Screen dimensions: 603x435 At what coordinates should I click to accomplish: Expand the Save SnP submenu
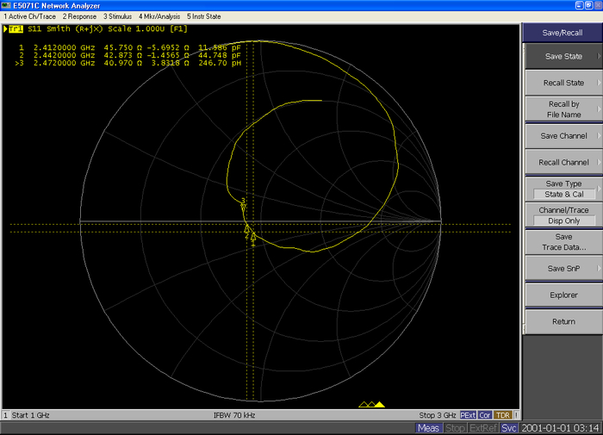click(563, 268)
